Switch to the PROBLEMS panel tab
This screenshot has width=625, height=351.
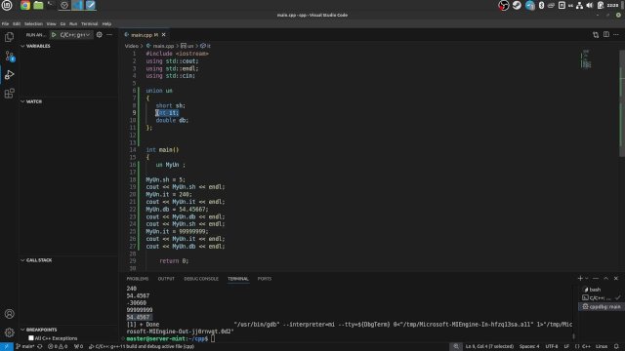(138, 279)
